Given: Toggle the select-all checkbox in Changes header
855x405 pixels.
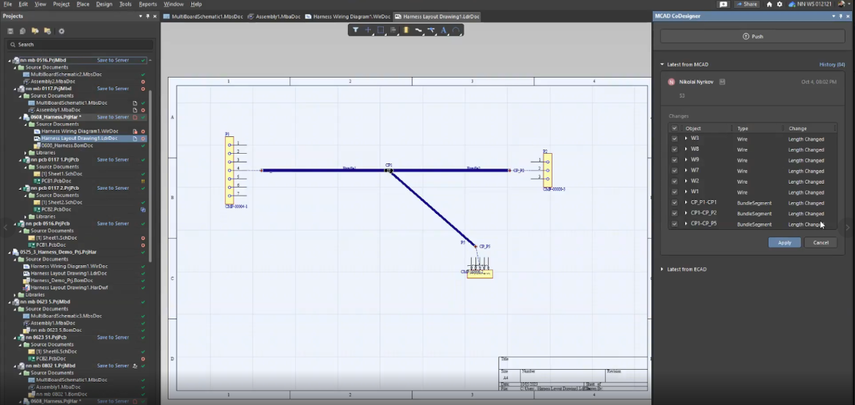Looking at the screenshot, I should pyautogui.click(x=674, y=128).
